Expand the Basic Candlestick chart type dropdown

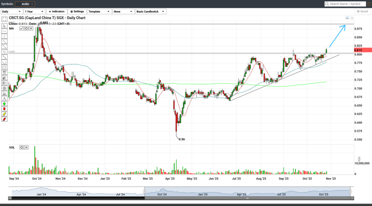(150, 12)
